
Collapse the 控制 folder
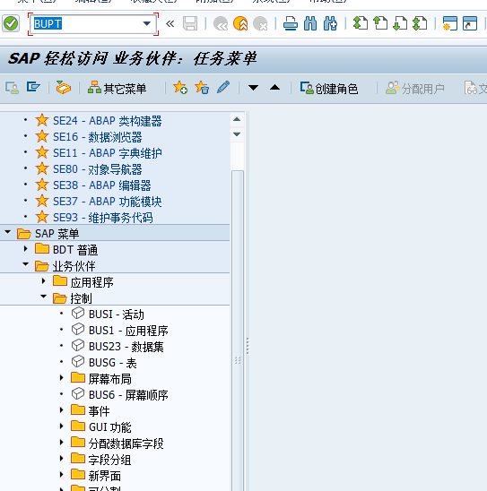tap(44, 297)
